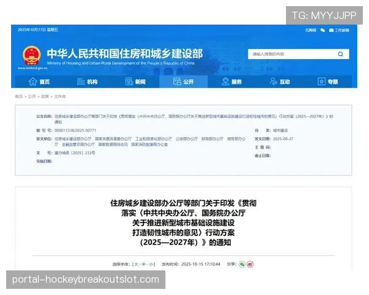This screenshot has width=369, height=295.
Task: Open 机构 navigation menu item
Action: click(x=87, y=82)
